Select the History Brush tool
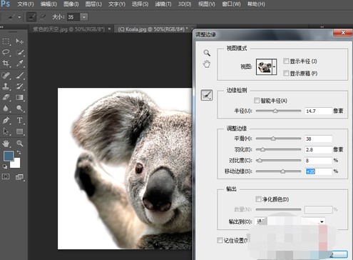The image size is (353, 260). [20, 86]
